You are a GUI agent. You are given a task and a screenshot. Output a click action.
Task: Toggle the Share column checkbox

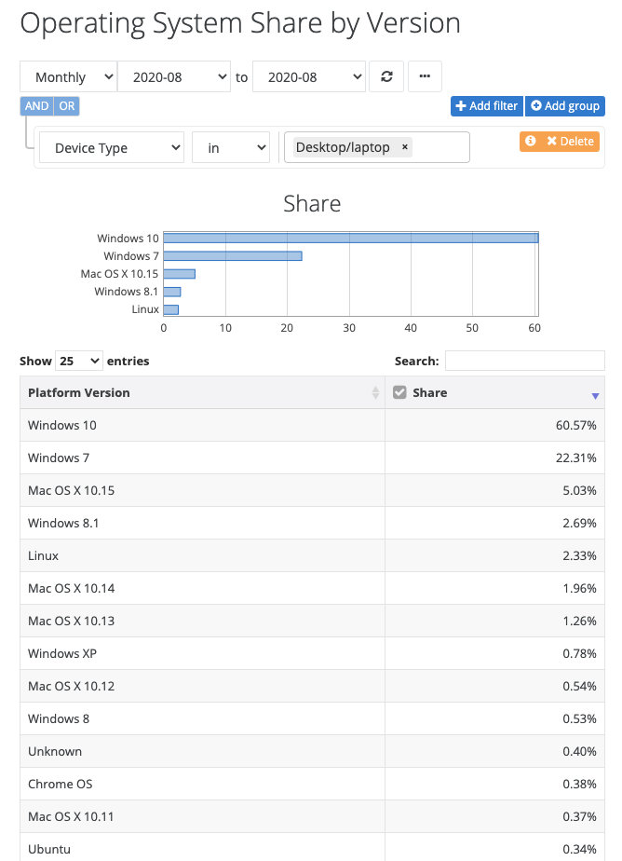pyautogui.click(x=399, y=392)
